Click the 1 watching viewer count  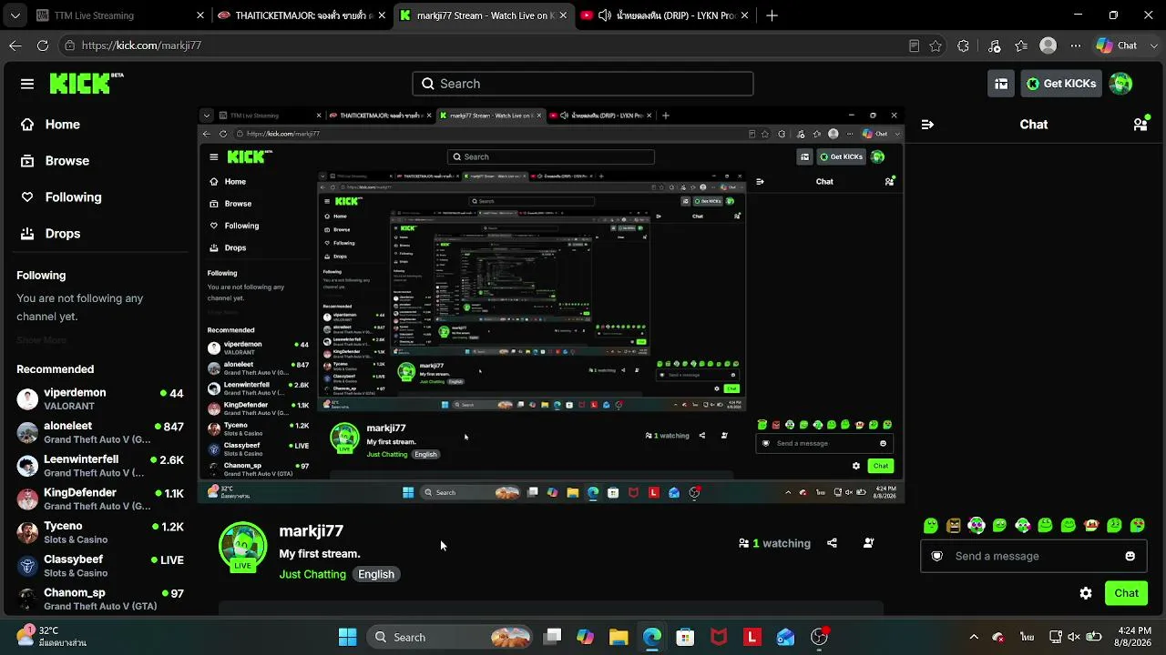click(x=774, y=543)
